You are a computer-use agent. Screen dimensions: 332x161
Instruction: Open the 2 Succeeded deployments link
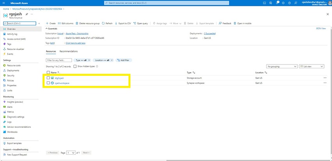click(x=210, y=34)
